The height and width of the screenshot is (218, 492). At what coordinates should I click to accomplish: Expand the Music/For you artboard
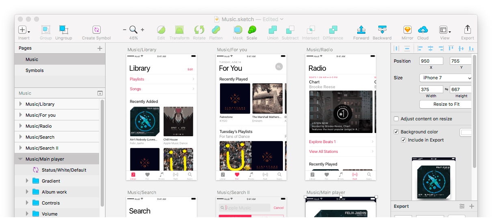[x=21, y=115]
